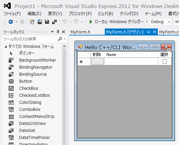Toggle the toolbox auto-hide pin
Screen dimensions: 179x145
(x=58, y=32)
